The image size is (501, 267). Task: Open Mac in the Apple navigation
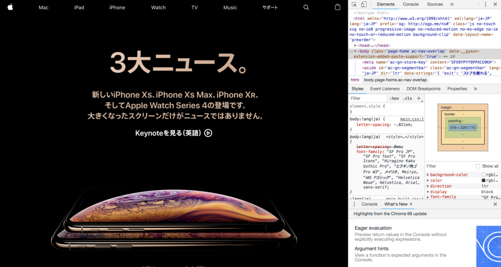click(44, 7)
